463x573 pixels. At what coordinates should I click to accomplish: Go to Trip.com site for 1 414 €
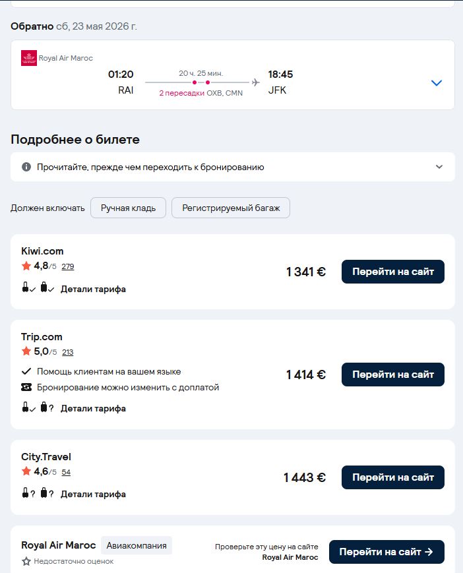tap(393, 375)
